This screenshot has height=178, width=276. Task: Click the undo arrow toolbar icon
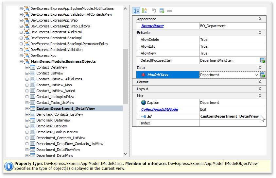tap(154, 11)
